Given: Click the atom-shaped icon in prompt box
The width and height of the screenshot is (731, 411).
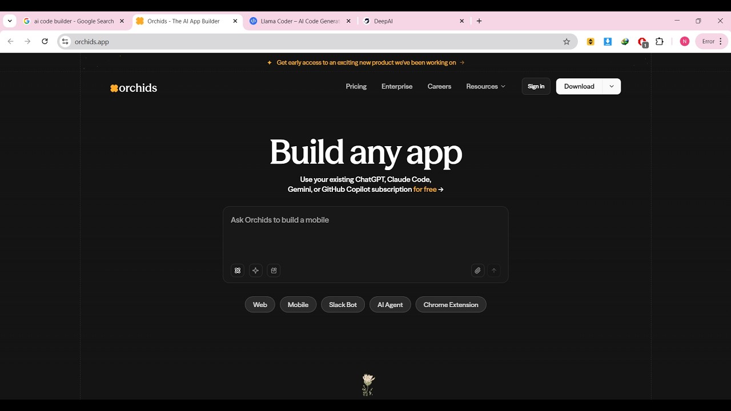Looking at the screenshot, I should (238, 271).
